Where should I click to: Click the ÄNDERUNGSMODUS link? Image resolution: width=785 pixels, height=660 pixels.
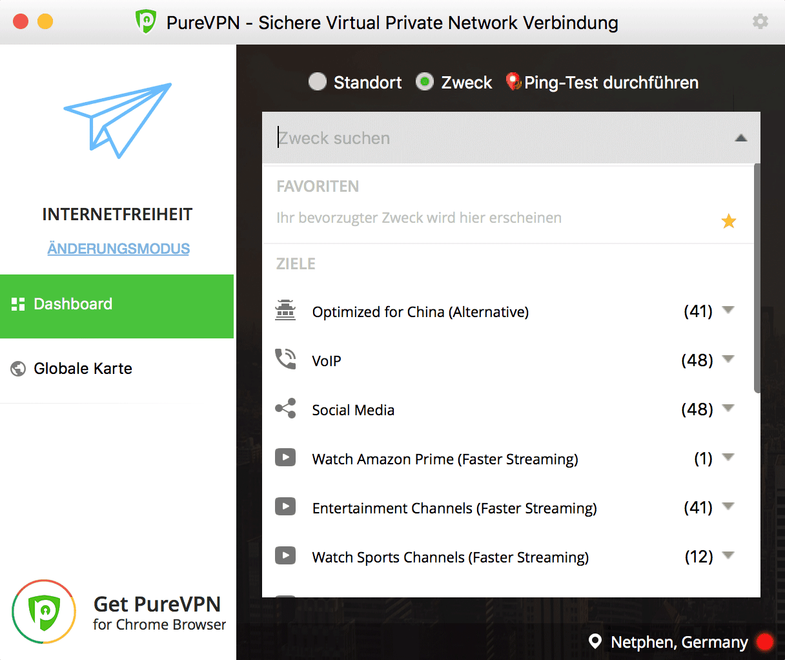point(119,249)
